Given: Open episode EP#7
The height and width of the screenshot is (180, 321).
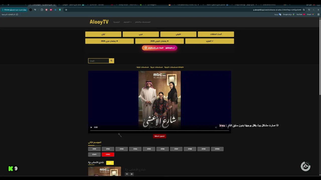Looking at the screenshot, I should click(176, 149).
